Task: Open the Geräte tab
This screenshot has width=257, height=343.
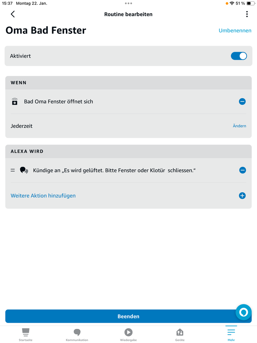Action: [x=180, y=334]
